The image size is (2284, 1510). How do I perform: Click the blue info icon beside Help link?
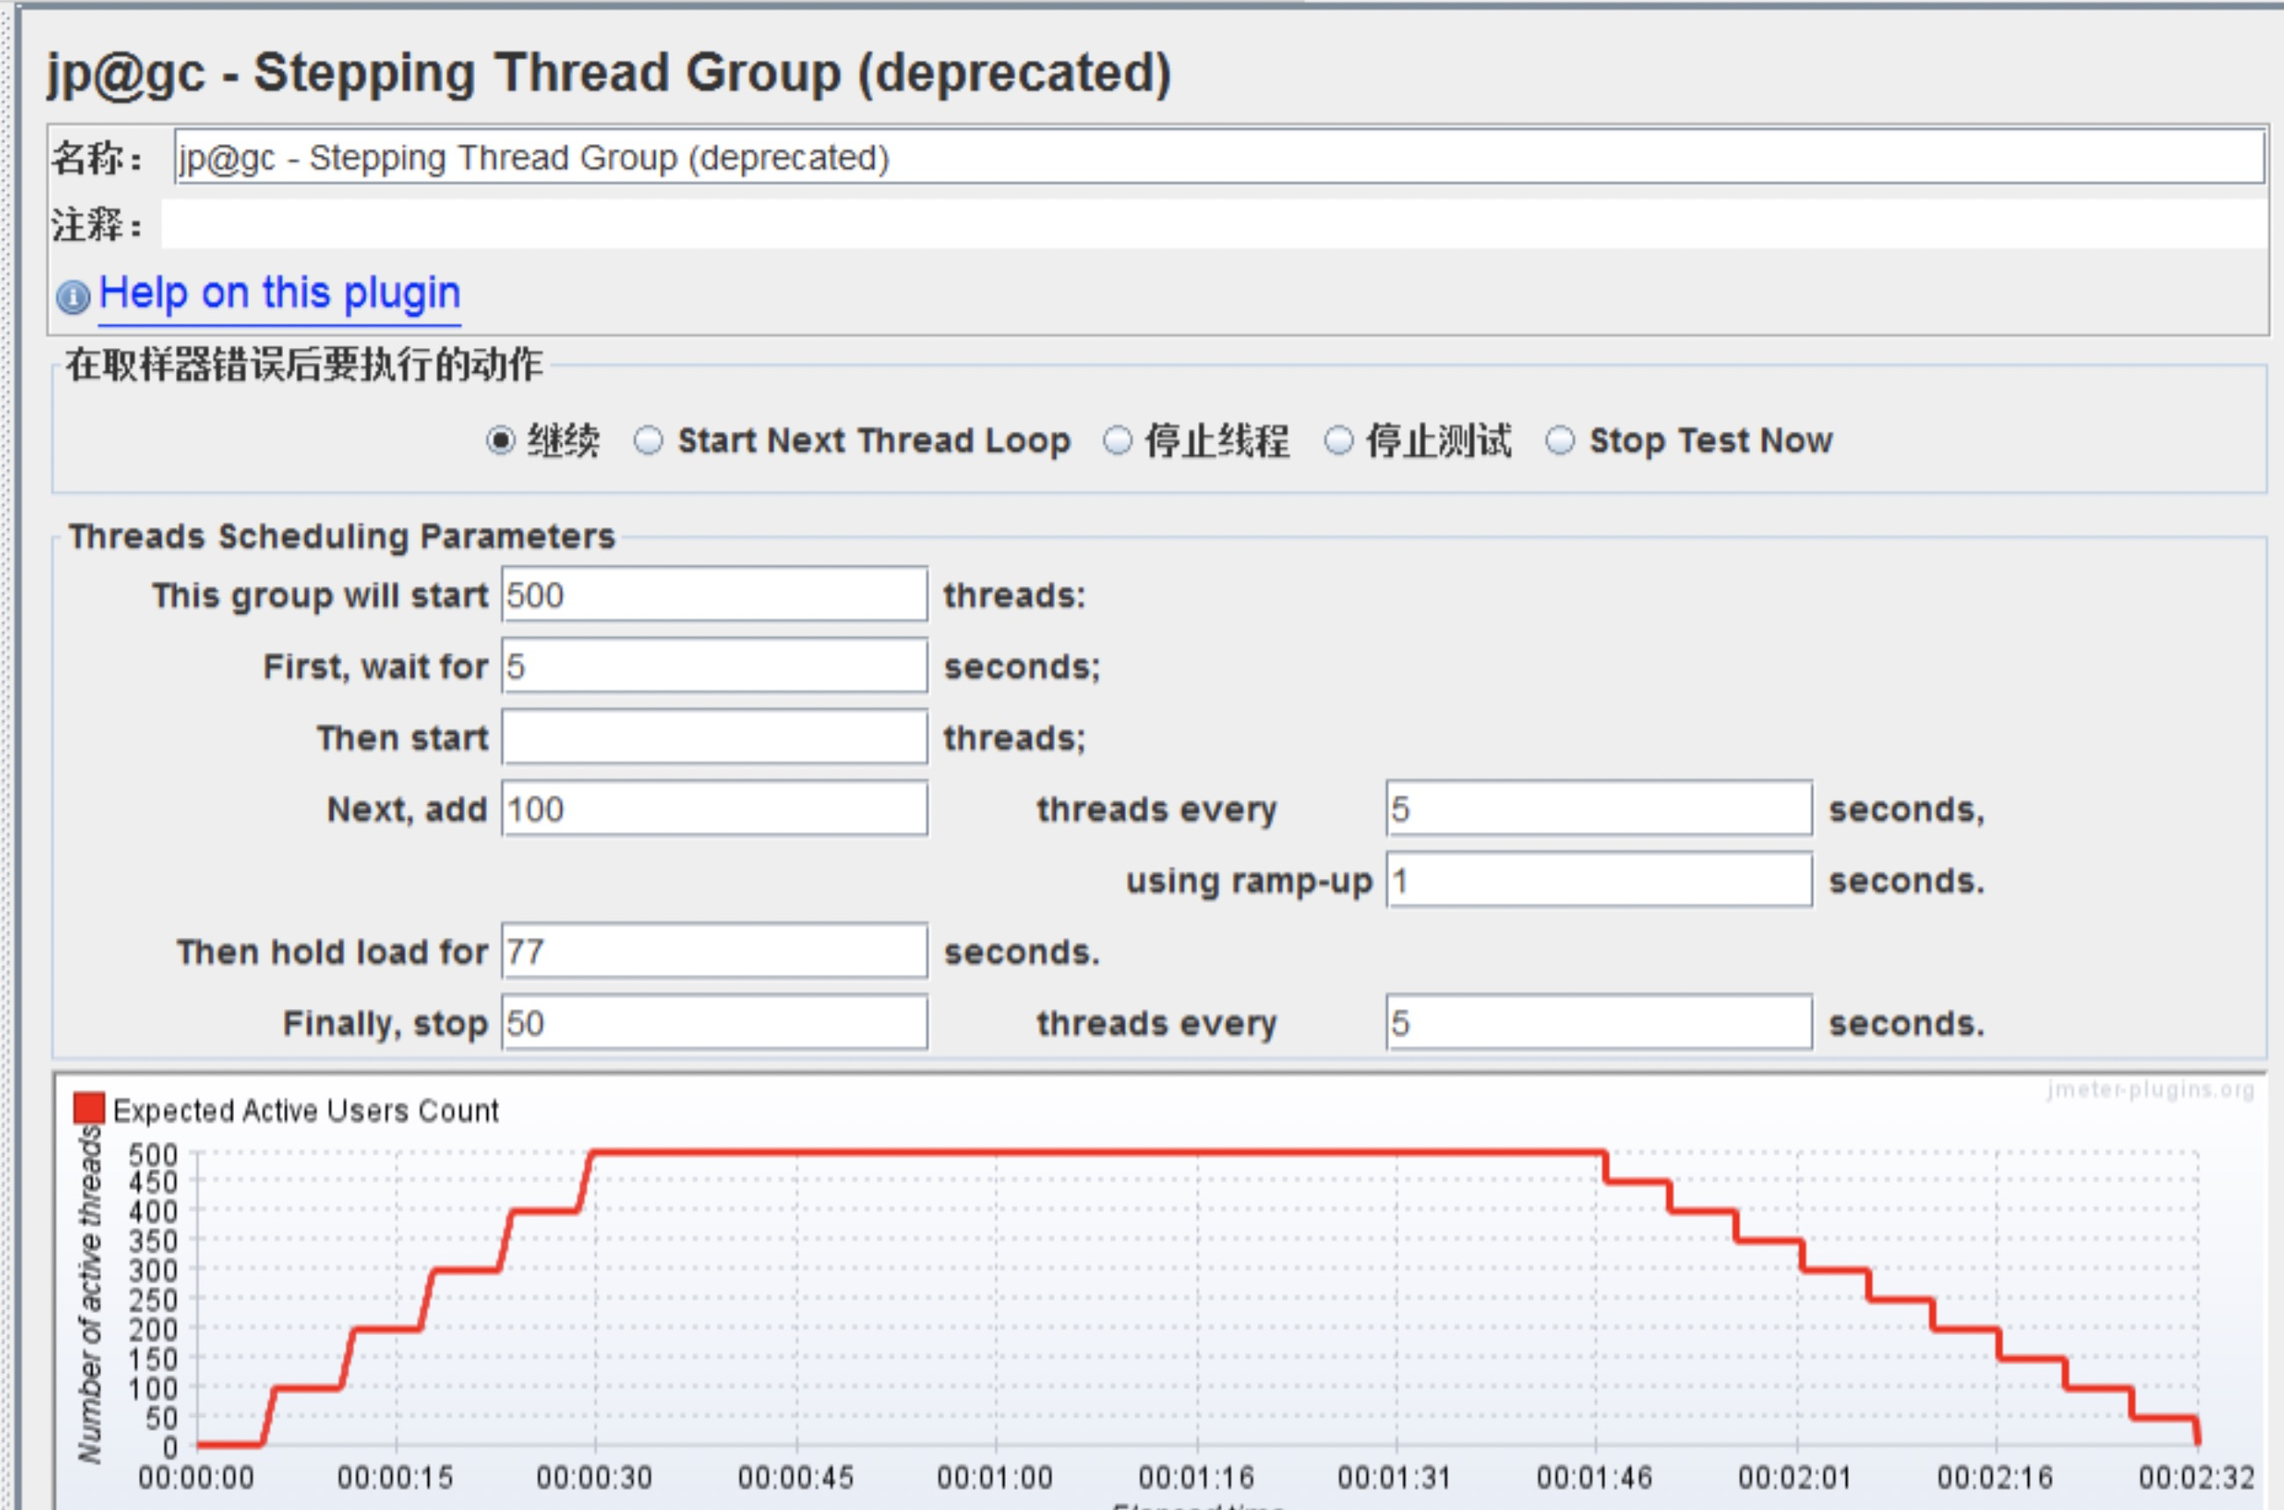tap(73, 296)
